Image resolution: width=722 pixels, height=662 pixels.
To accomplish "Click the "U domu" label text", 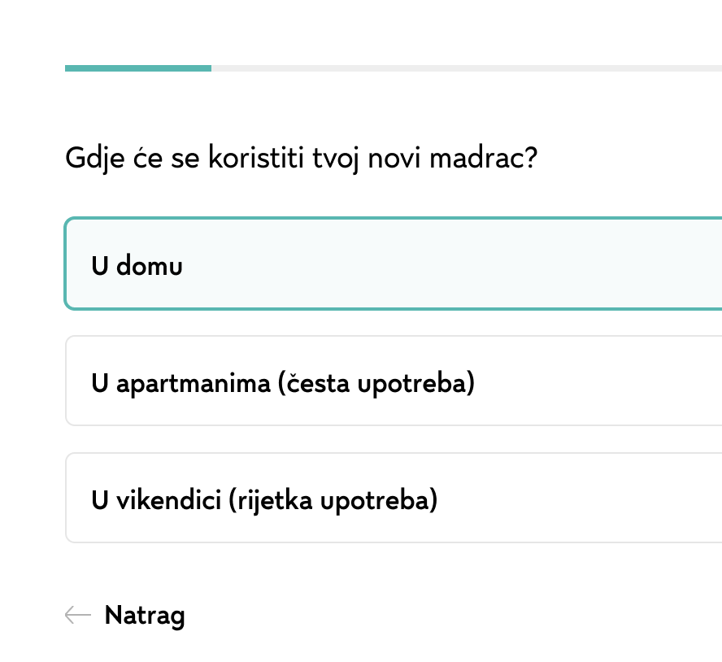I will (137, 266).
